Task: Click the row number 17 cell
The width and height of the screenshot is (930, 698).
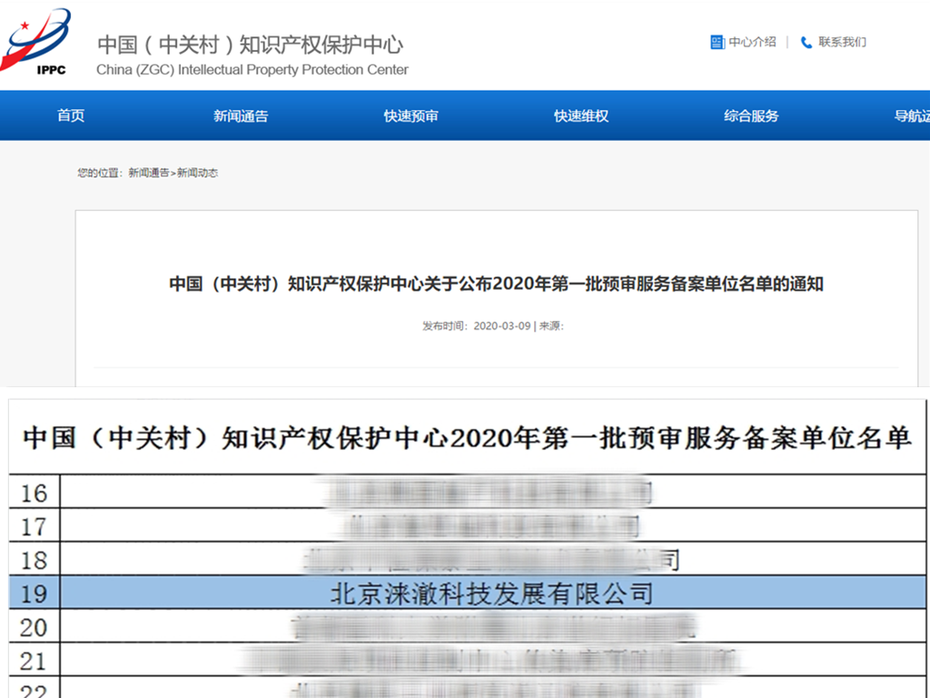Action: coord(34,525)
